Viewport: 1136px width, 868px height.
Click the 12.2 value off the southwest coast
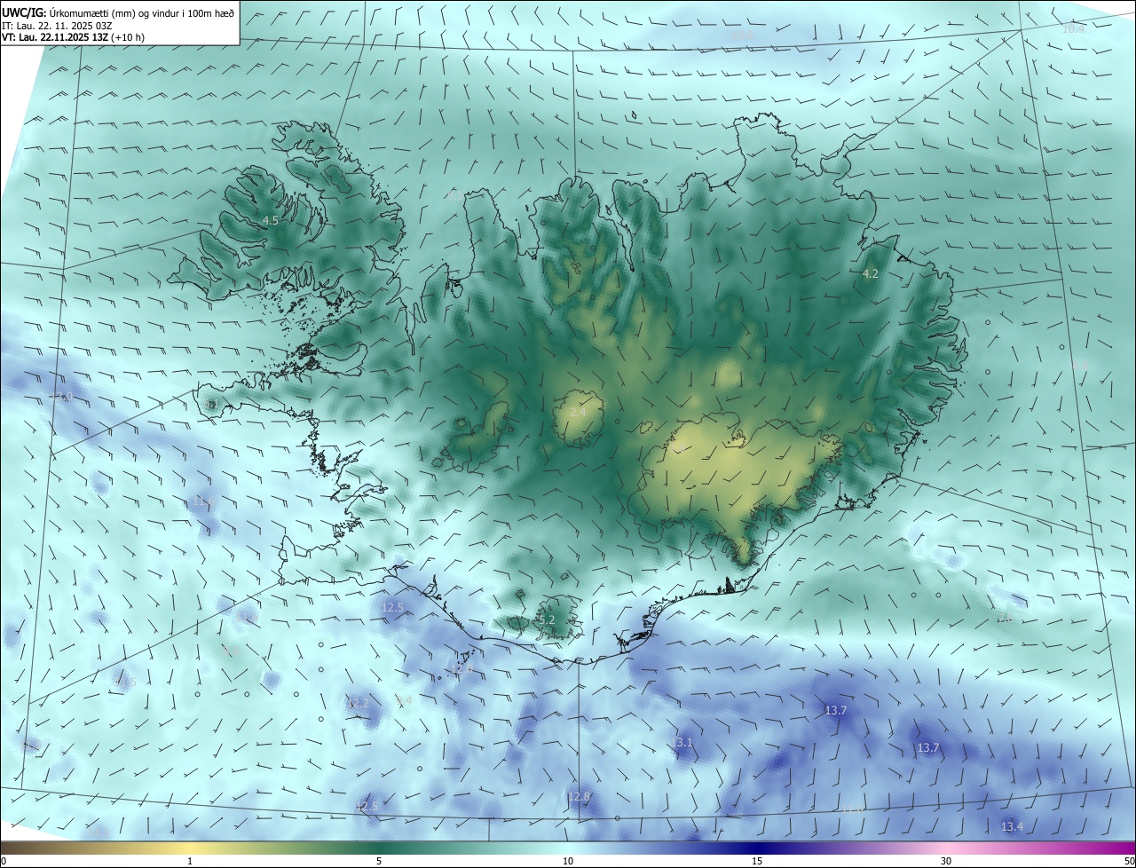[357, 703]
